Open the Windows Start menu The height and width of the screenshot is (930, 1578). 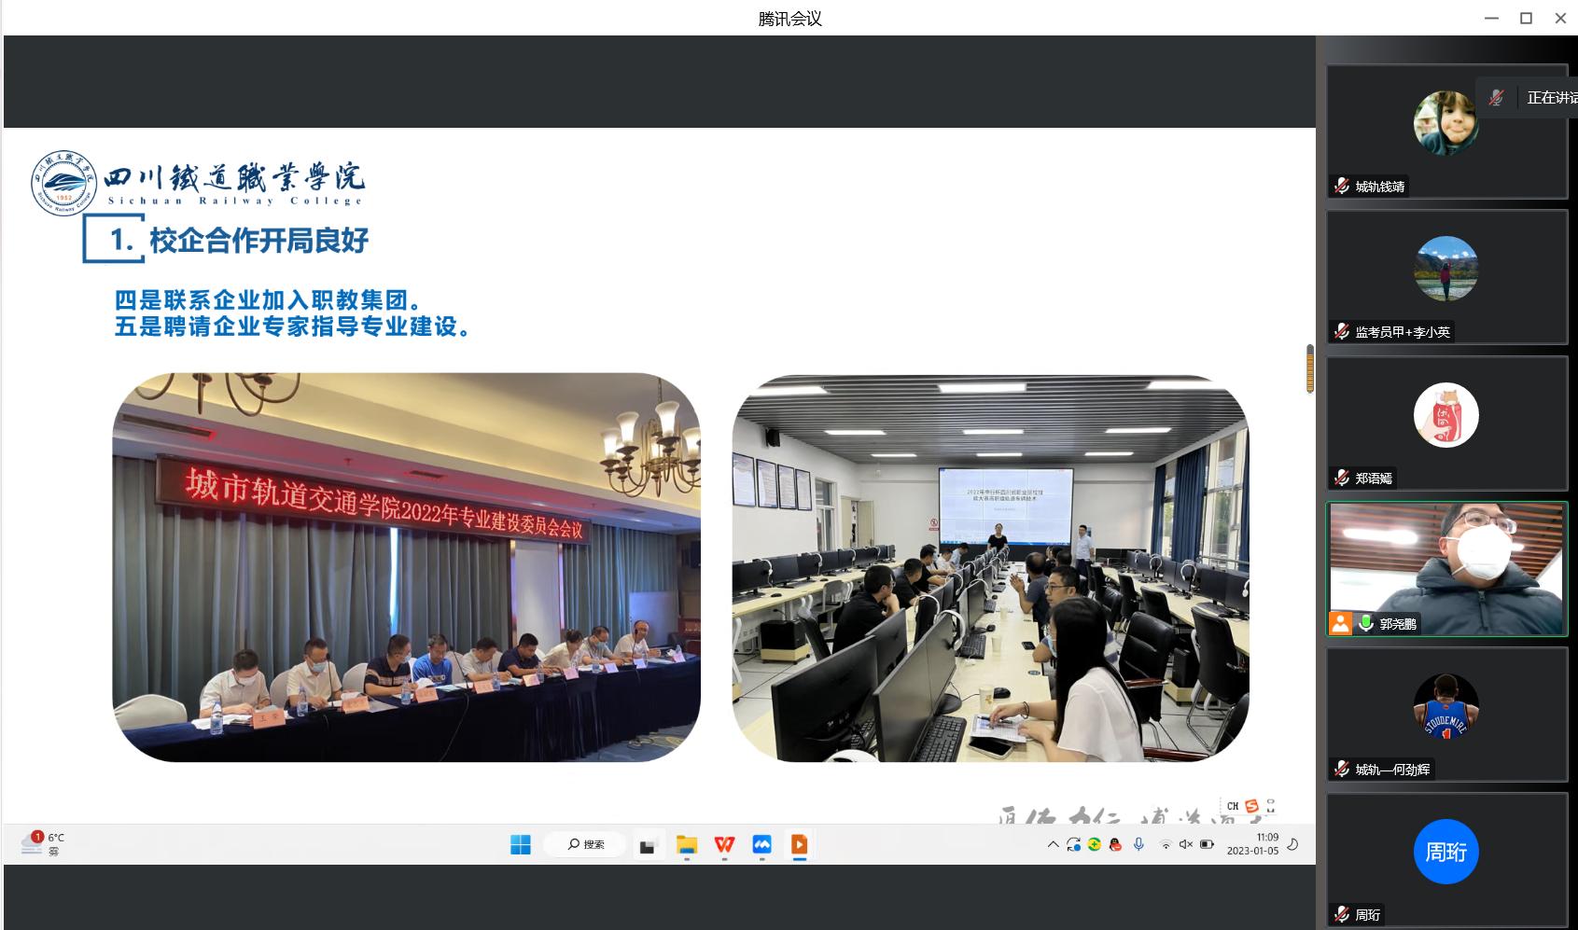click(x=521, y=845)
